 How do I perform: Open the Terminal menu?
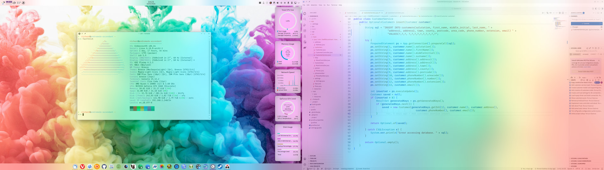(x=334, y=5)
